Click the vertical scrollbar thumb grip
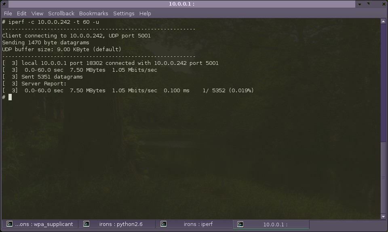The height and width of the screenshot is (232, 388). (x=383, y=178)
